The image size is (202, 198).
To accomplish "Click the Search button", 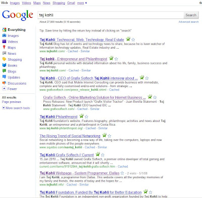I will (191, 15).
